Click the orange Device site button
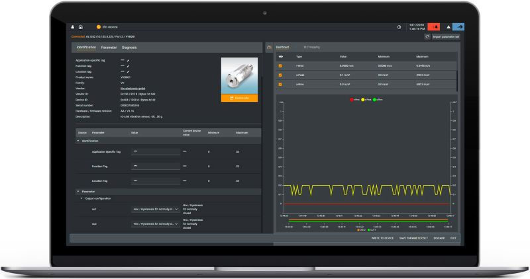The image size is (530, 279). pos(238,98)
